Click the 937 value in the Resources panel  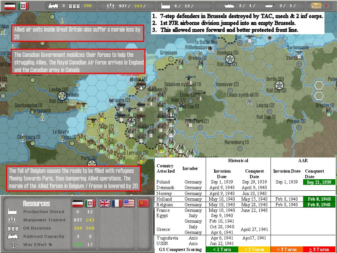pos(78,220)
